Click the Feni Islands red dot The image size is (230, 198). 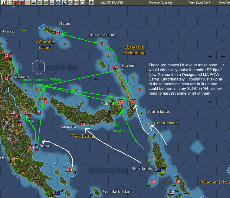click(x=141, y=113)
